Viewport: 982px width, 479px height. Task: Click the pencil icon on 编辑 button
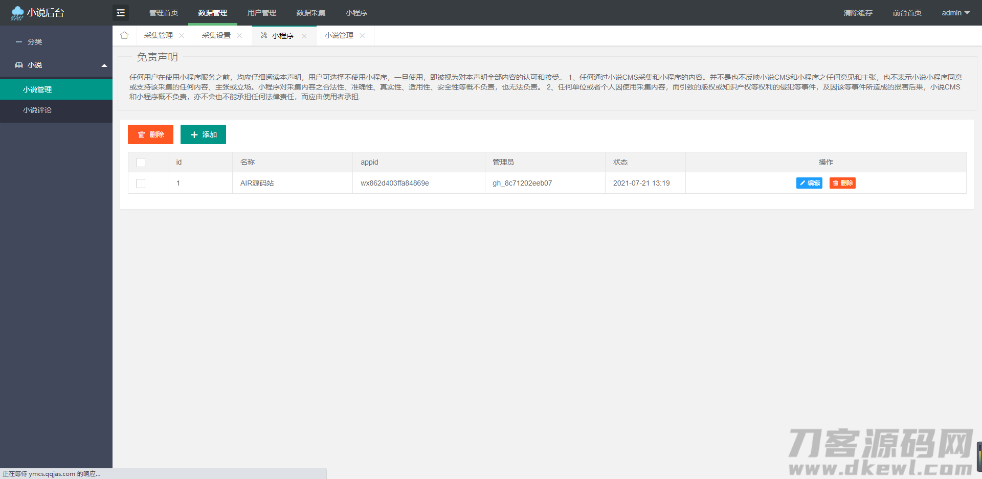click(802, 183)
